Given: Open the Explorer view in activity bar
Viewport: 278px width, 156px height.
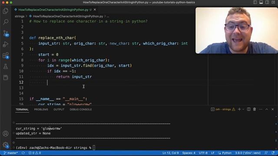Looking at the screenshot, I should 6,11.
